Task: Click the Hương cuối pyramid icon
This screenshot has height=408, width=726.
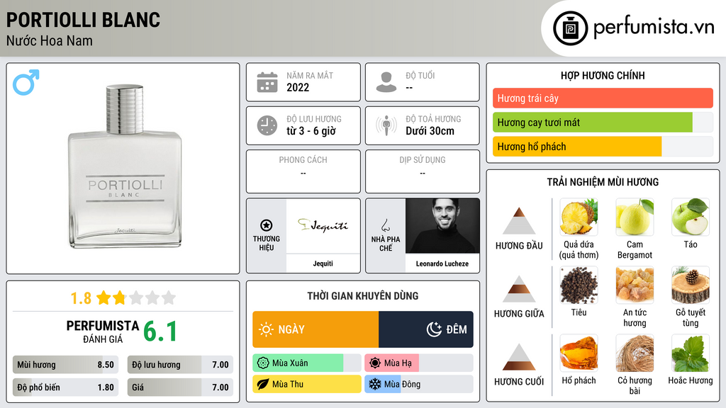Action: point(519,357)
